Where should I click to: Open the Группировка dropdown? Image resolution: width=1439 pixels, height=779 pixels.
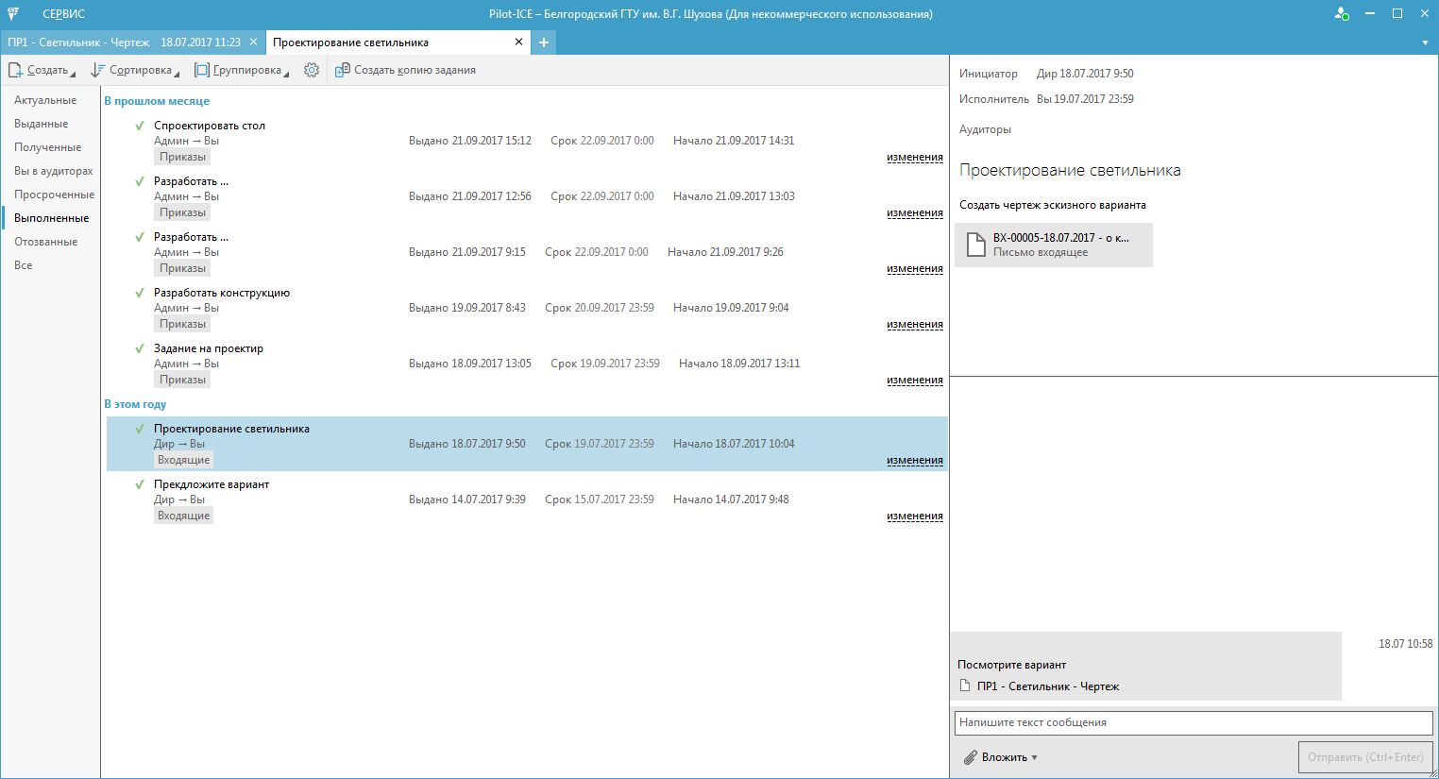242,70
